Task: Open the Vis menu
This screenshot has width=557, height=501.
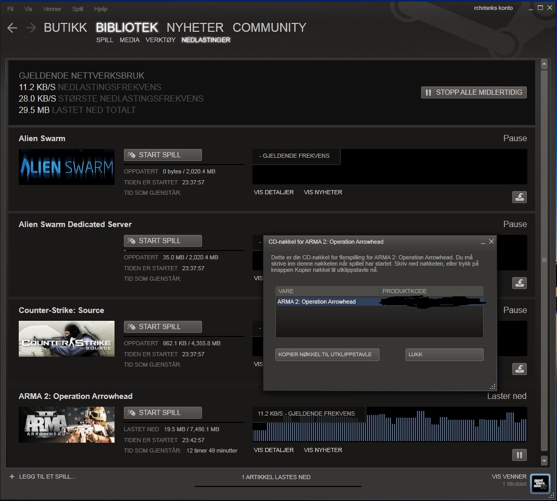Action: click(28, 9)
